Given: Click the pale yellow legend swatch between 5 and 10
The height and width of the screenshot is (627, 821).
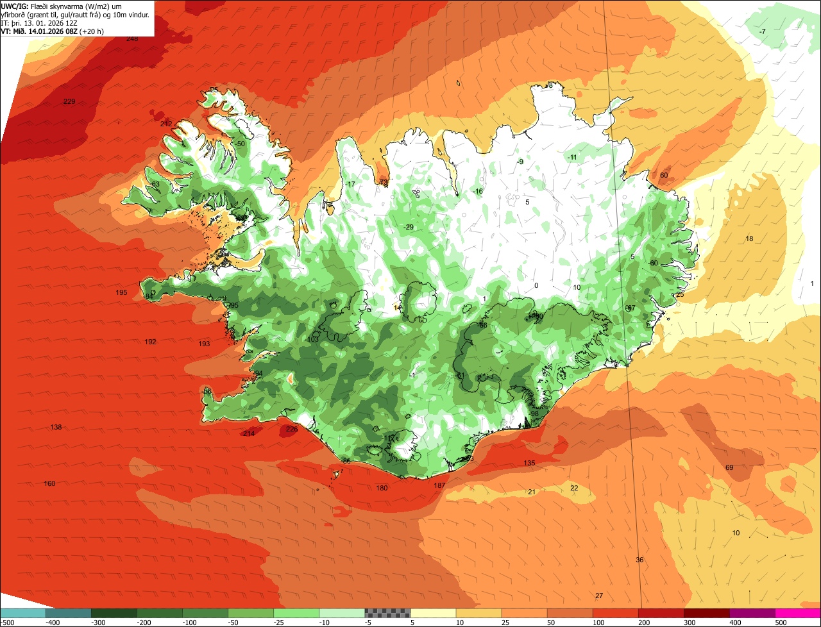Looking at the screenshot, I should click(x=434, y=613).
